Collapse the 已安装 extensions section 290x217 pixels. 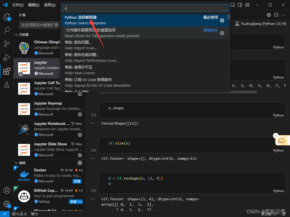[16, 35]
